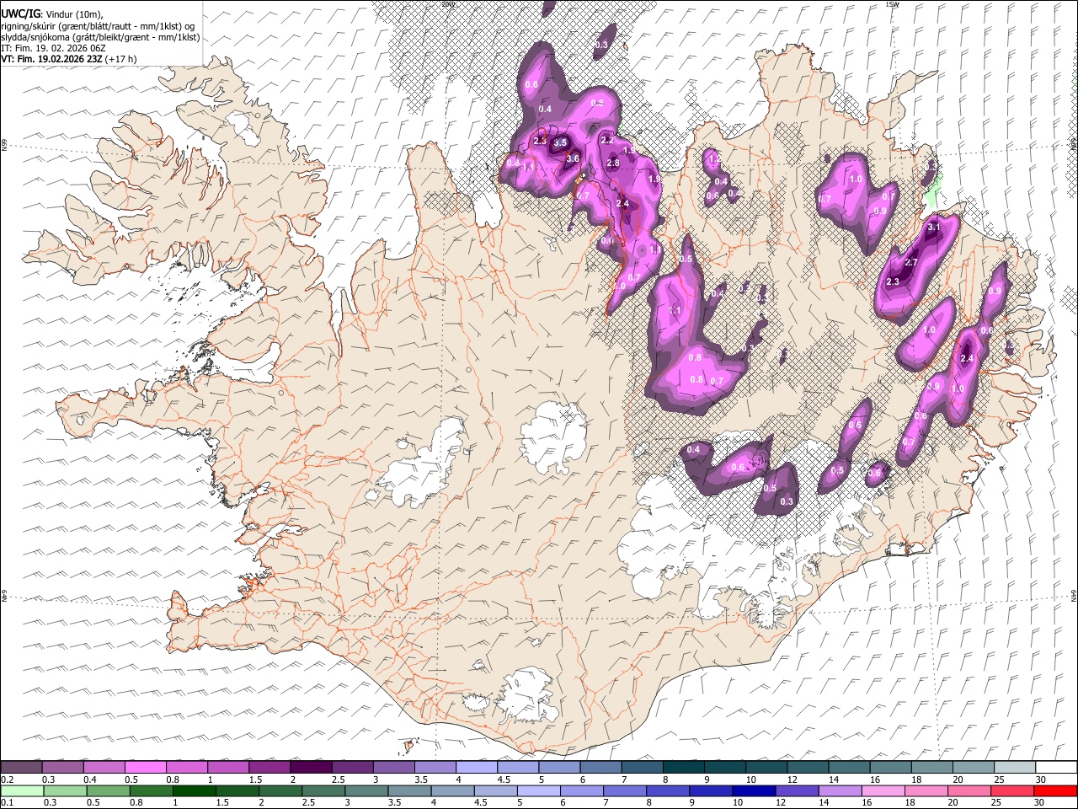Click the light lavender 4–4.5 snow scale swatch
Screen dimensions: 1078x809
pyautogui.click(x=476, y=768)
